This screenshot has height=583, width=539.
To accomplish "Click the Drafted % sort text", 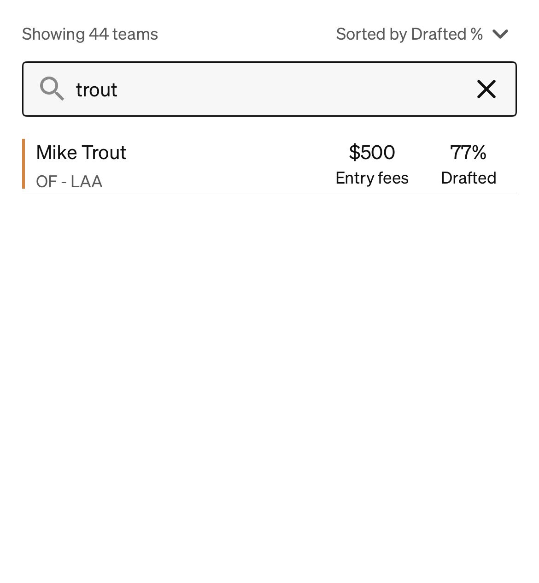I will (446, 34).
